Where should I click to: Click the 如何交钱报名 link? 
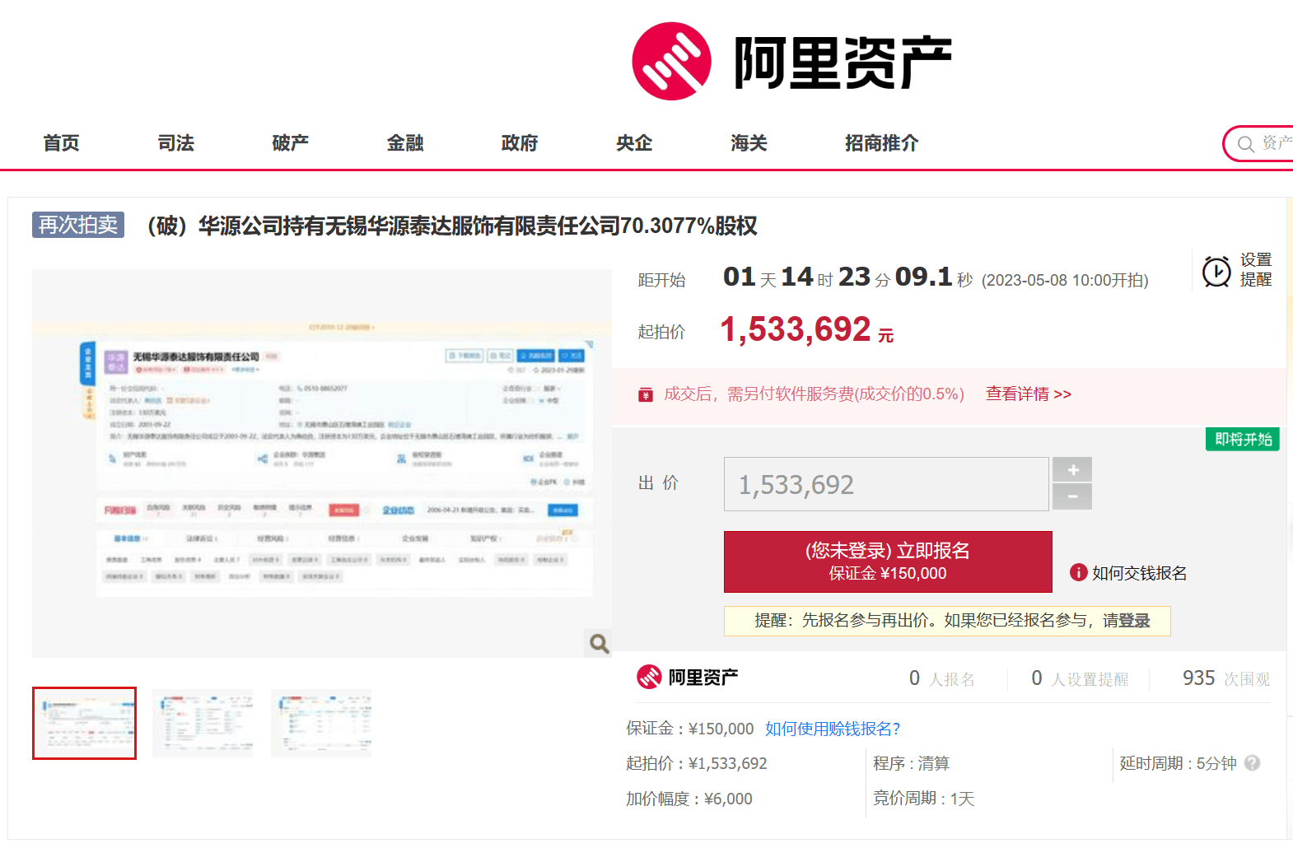[x=1139, y=573]
